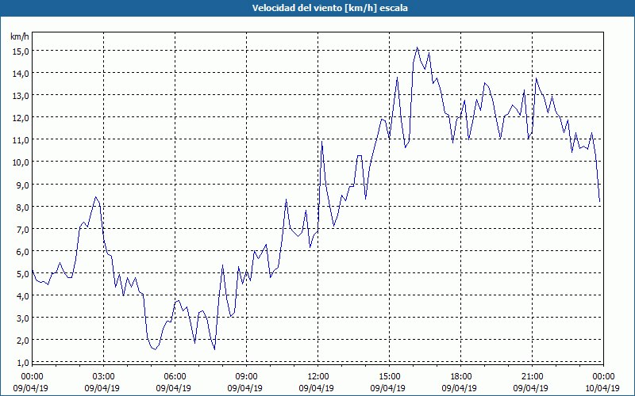
Task: Pick the "11,0" y-axis value
Action: click(x=21, y=140)
